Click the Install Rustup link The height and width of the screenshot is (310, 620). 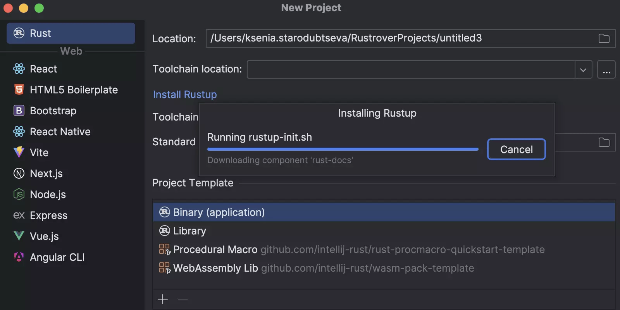coord(185,95)
